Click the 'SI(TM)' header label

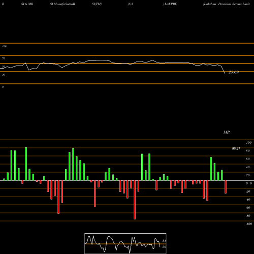tap(97, 4)
